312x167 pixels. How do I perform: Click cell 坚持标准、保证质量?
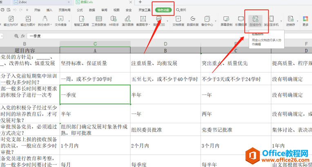point(95,63)
